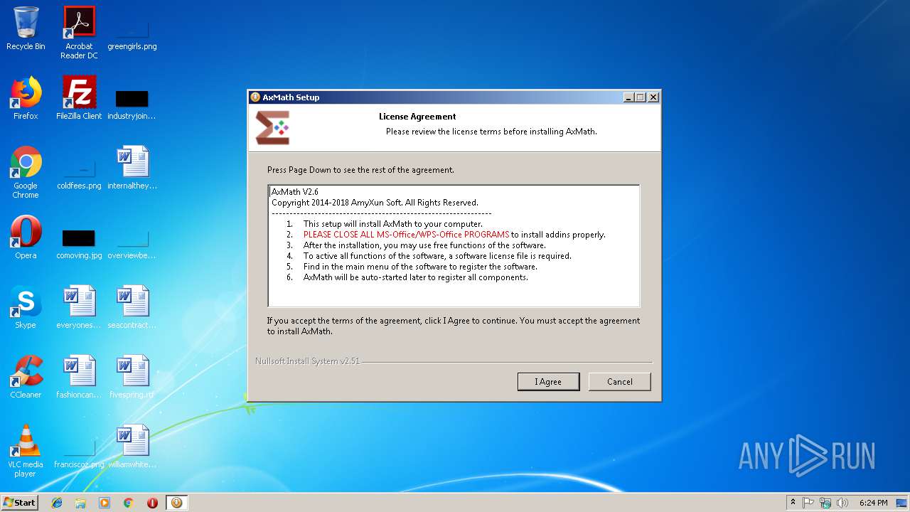Select the Acrobat Reader DC desktop shortcut

(79, 33)
